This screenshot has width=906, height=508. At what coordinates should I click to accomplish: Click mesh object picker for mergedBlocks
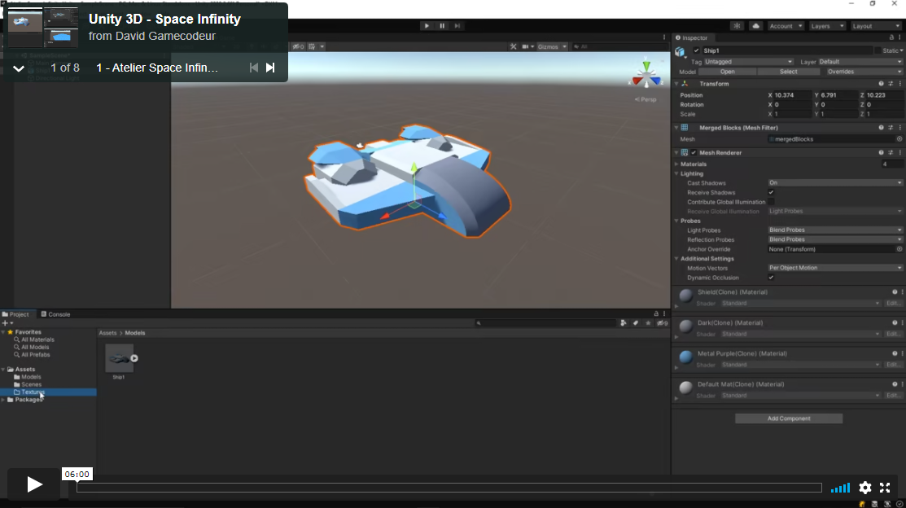click(x=899, y=139)
